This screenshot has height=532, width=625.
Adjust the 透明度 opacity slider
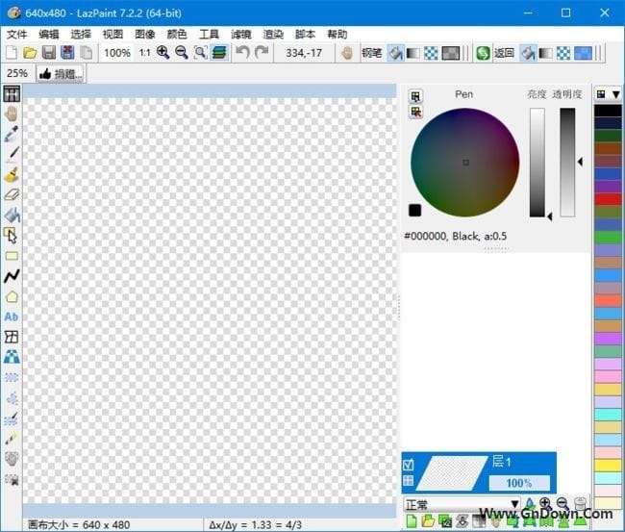567,163
